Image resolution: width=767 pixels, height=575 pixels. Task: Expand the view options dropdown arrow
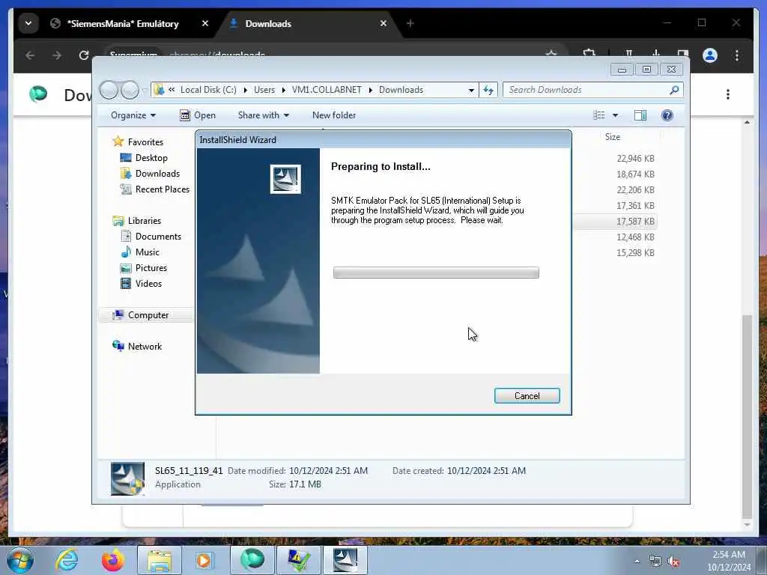pyautogui.click(x=616, y=115)
